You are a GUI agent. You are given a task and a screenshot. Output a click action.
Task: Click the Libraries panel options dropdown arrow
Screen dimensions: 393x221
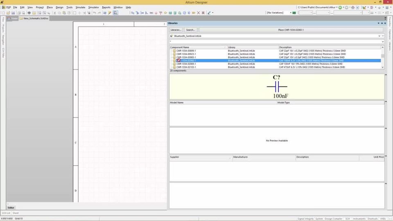click(378, 23)
